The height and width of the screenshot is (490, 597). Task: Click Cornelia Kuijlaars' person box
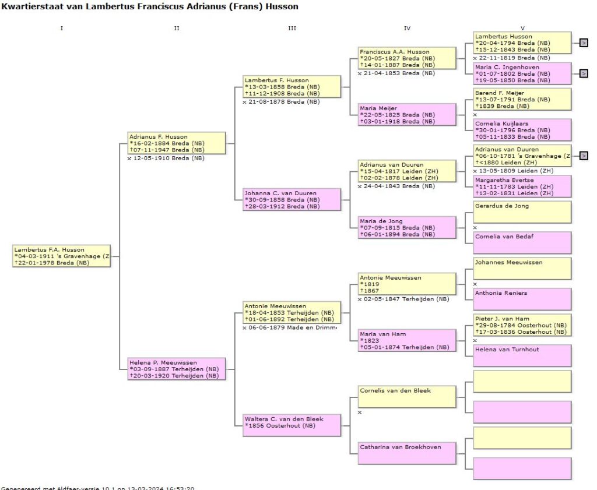tap(522, 130)
